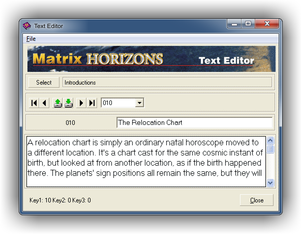The width and height of the screenshot is (301, 234).
Task: Click the Introductions section field
Action: tap(167, 83)
